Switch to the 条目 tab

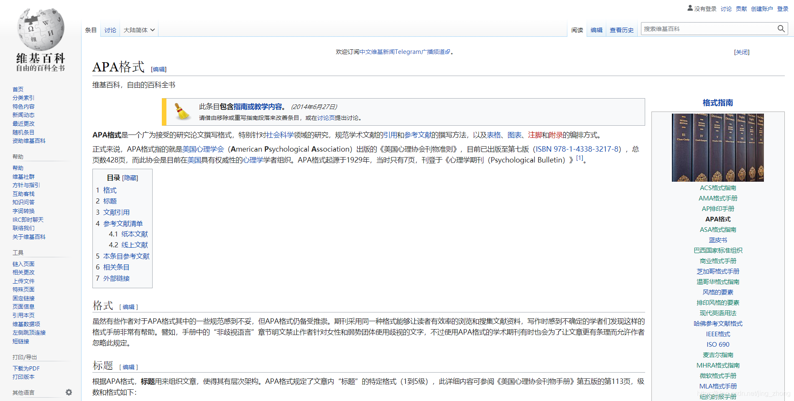coord(91,30)
